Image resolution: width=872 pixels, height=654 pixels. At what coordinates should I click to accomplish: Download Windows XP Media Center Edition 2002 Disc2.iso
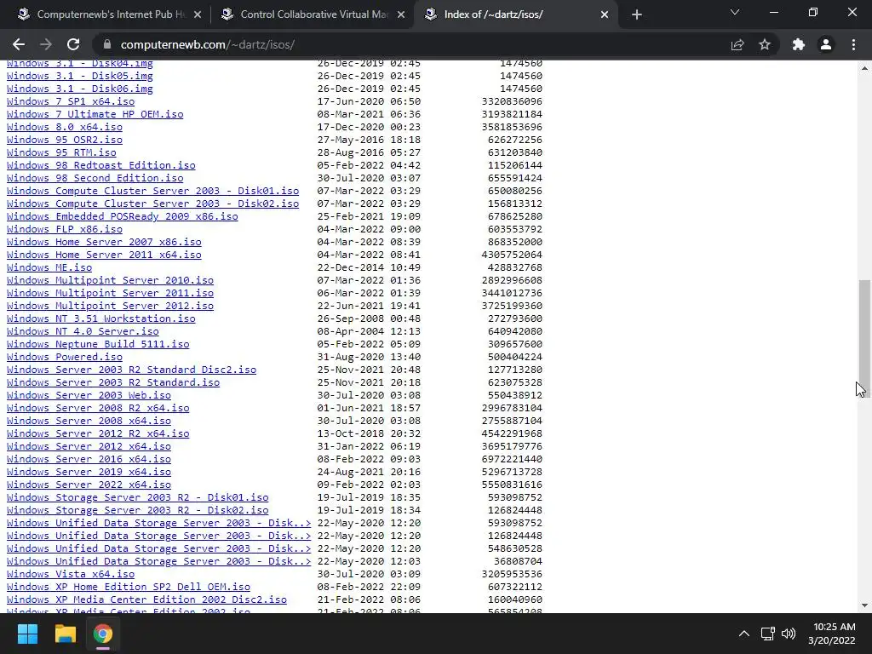coord(146,600)
